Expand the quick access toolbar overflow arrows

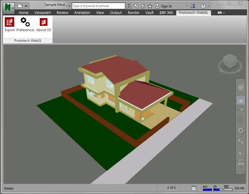click(26, 6)
